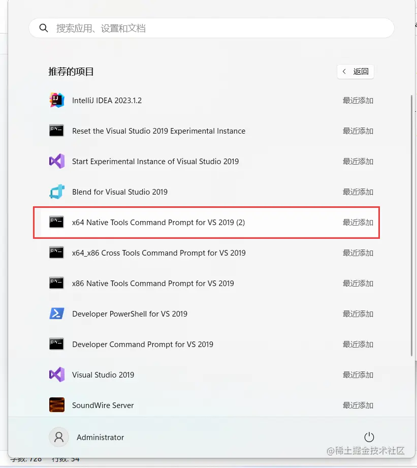The width and height of the screenshot is (417, 468).
Task: Click 最近添加 label beside Blend for Visual Studio
Action: tap(358, 192)
